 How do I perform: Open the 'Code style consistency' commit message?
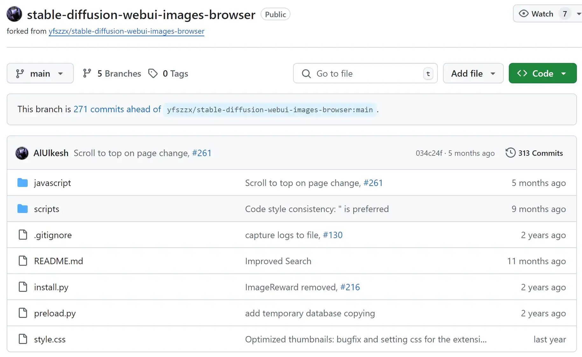click(317, 209)
